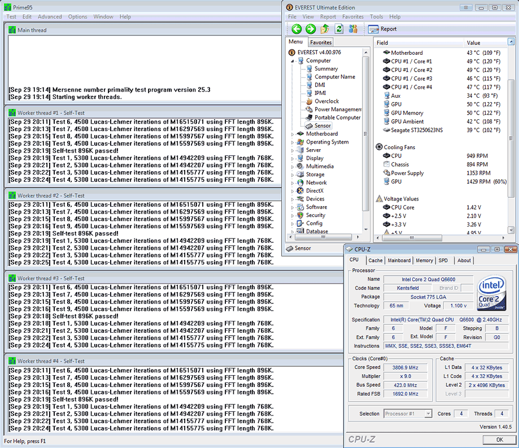Click the Core Speed value 3806.9 MHz

[x=405, y=368]
